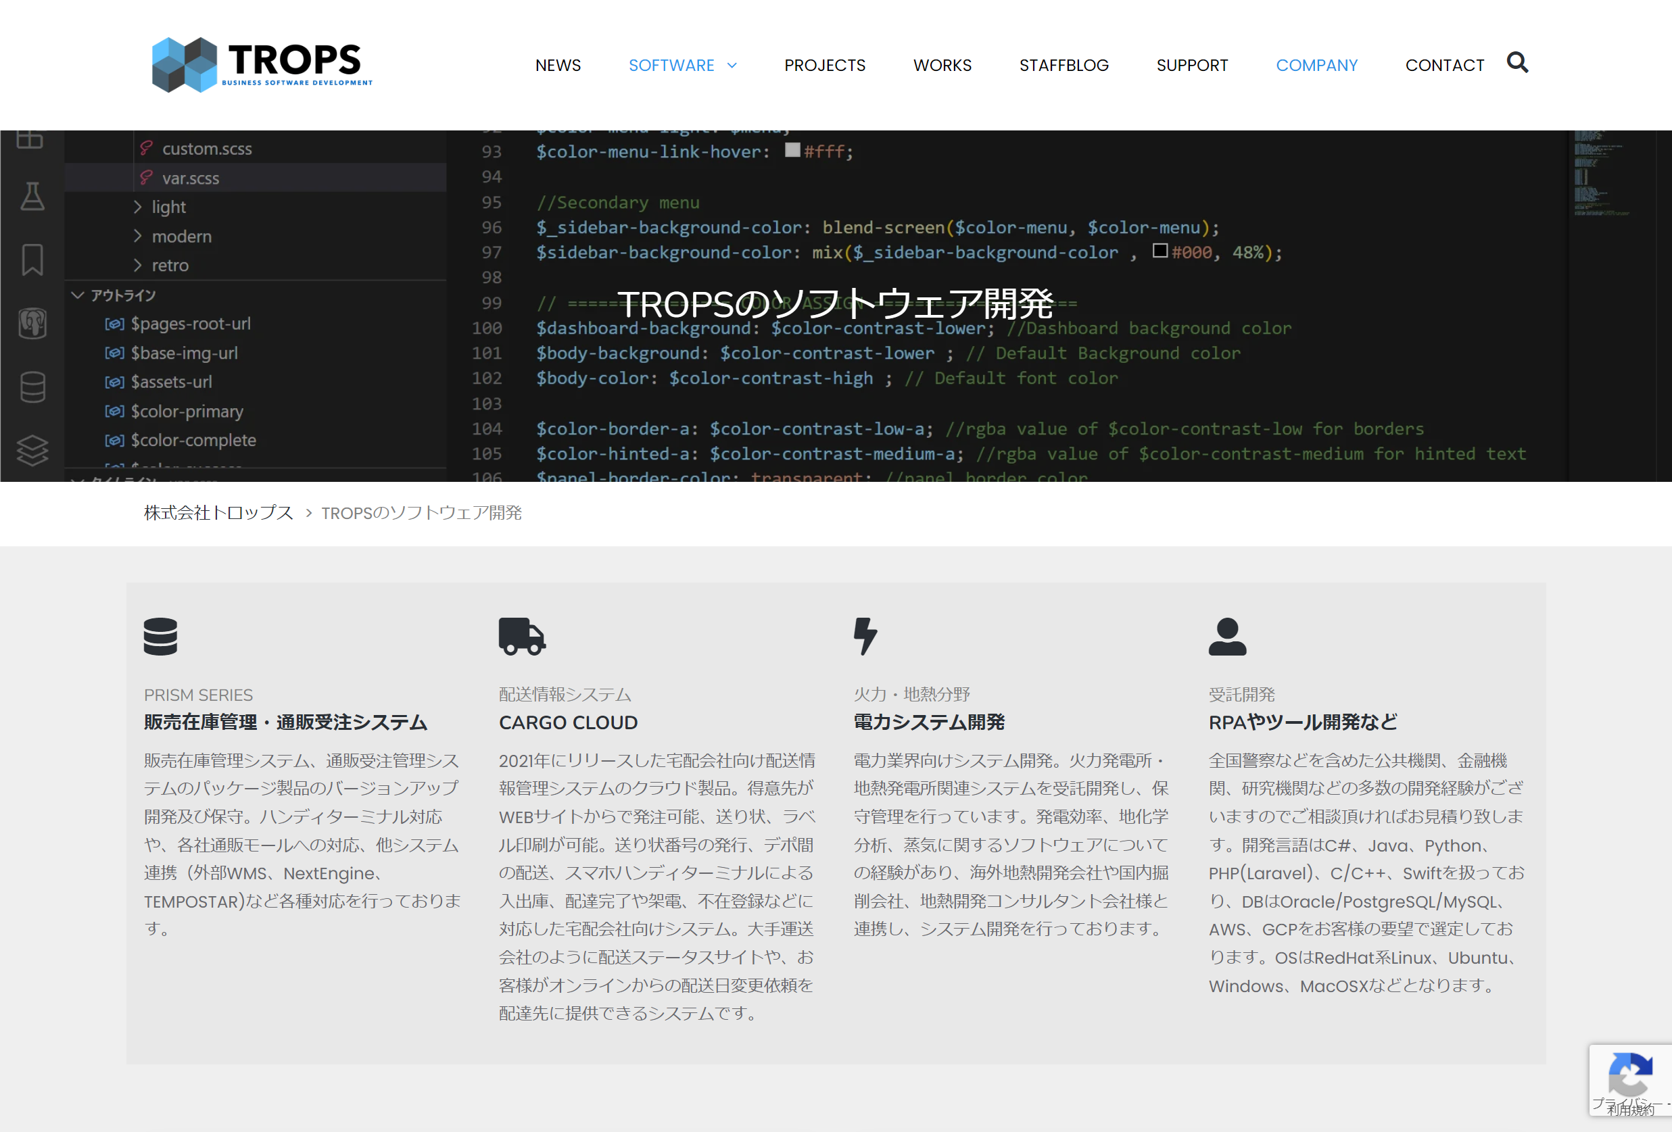Open the COMPANY menu item
The image size is (1672, 1132).
[1316, 66]
